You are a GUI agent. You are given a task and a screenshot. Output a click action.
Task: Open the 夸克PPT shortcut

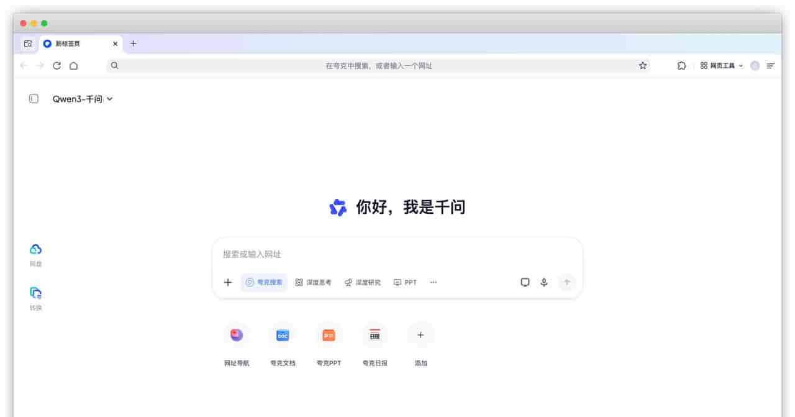(x=329, y=345)
